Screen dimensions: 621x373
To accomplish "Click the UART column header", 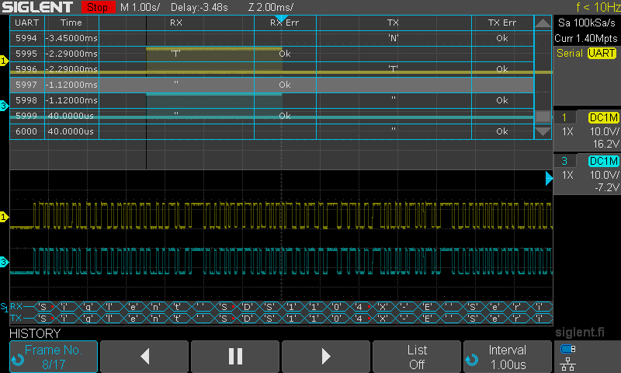I will coord(27,23).
